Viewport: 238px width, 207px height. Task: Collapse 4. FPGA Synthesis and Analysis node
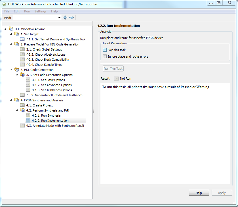11,100
